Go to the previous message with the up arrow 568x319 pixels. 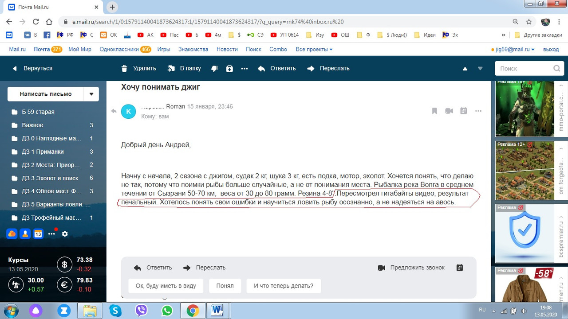click(465, 68)
